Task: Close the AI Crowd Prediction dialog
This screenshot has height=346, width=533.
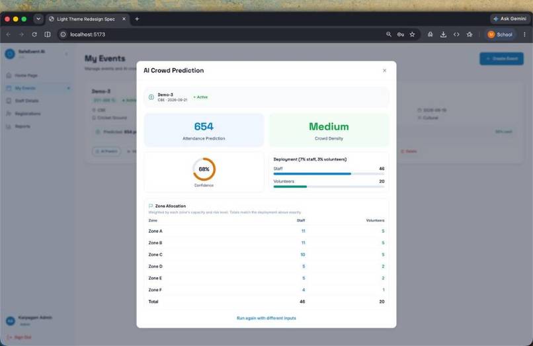Action: click(x=384, y=70)
